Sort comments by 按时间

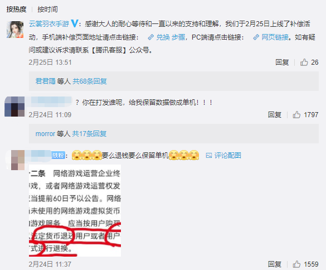click(x=47, y=9)
